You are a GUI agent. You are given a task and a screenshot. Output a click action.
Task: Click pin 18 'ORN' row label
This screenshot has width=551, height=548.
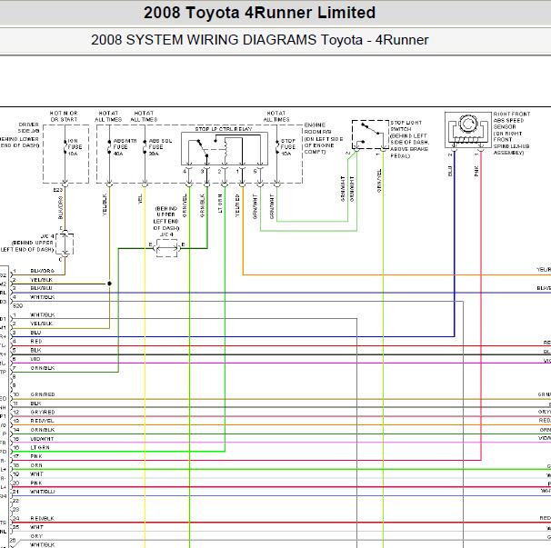tap(36, 465)
